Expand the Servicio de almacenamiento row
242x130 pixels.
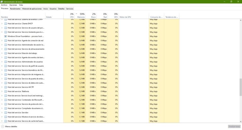[x=2, y=49]
